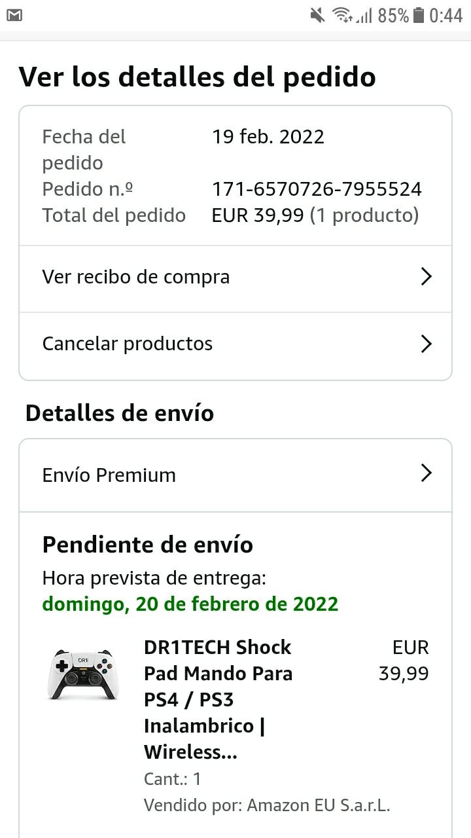Tap the Vendido por Amazon EU S.a.r.L. text

click(267, 805)
